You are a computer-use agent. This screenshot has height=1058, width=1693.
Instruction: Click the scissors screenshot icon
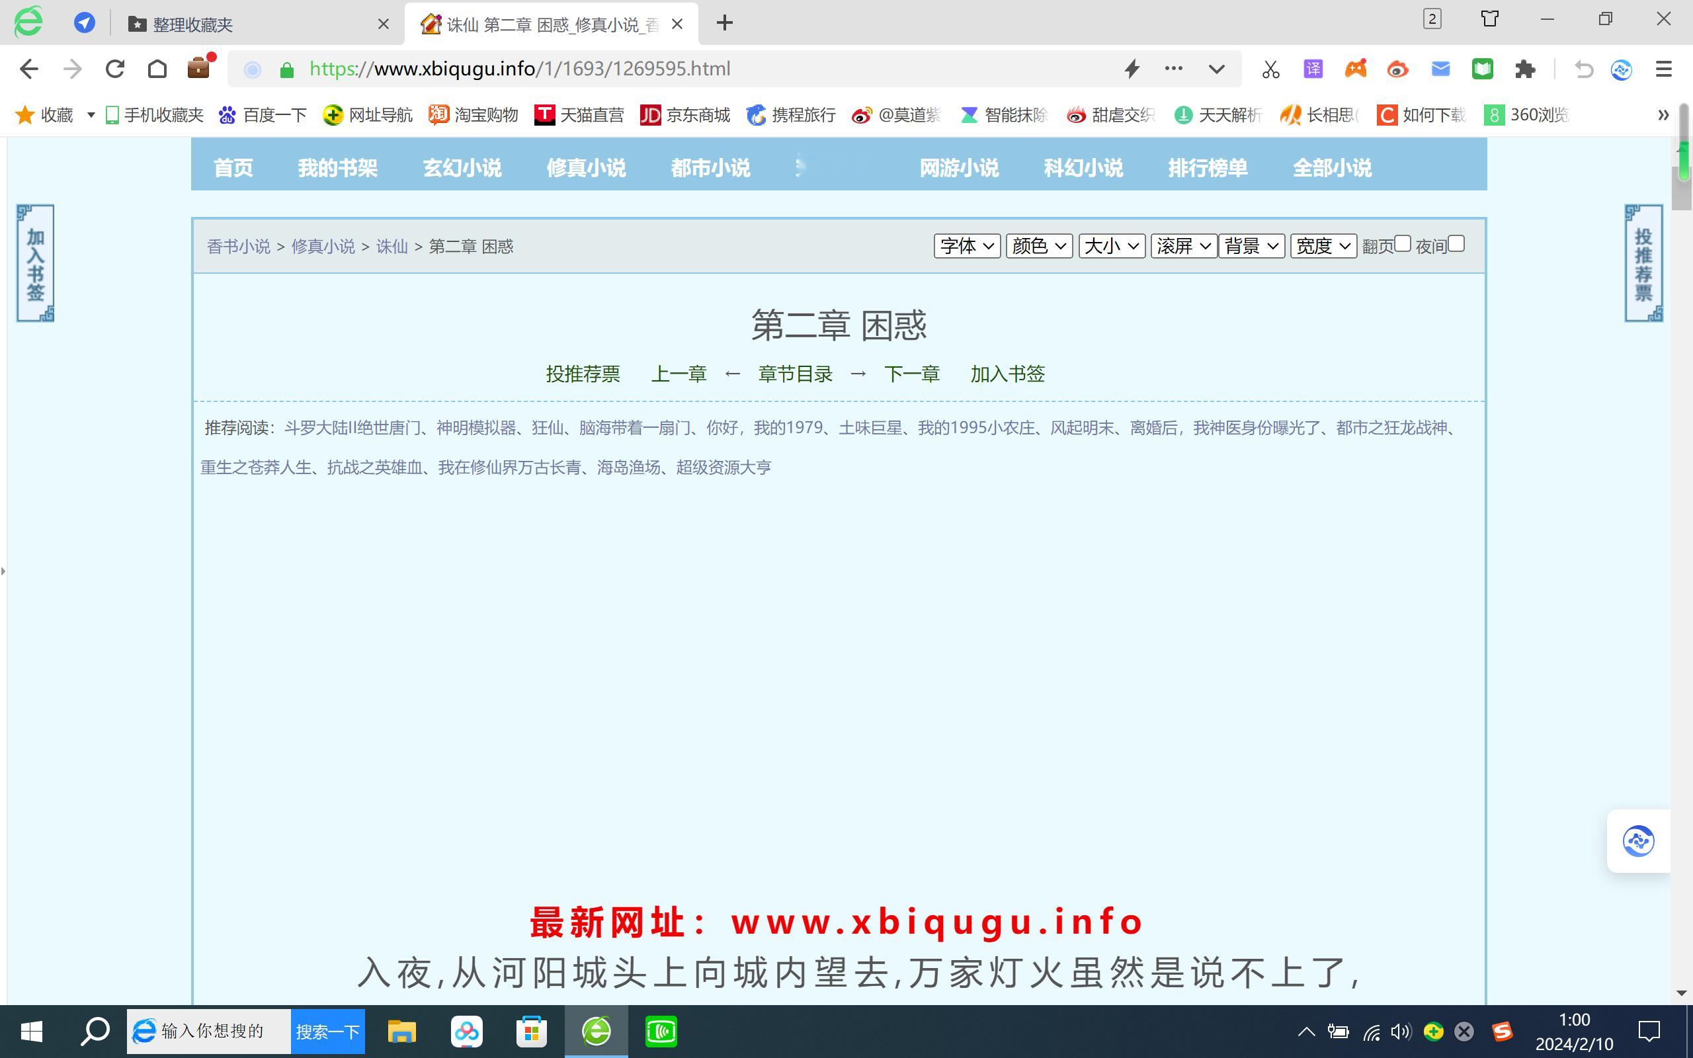pyautogui.click(x=1270, y=69)
